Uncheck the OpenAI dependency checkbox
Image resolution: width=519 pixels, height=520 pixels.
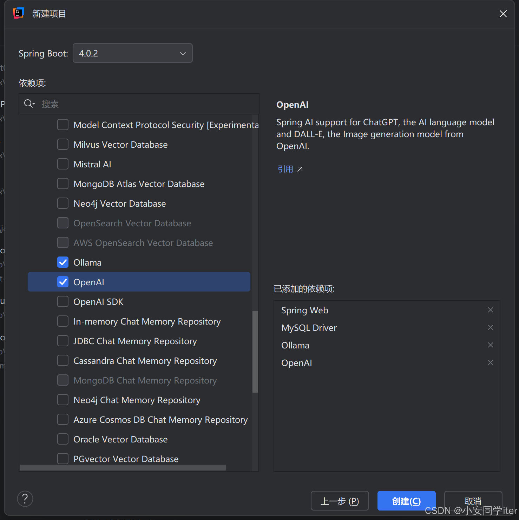click(63, 282)
